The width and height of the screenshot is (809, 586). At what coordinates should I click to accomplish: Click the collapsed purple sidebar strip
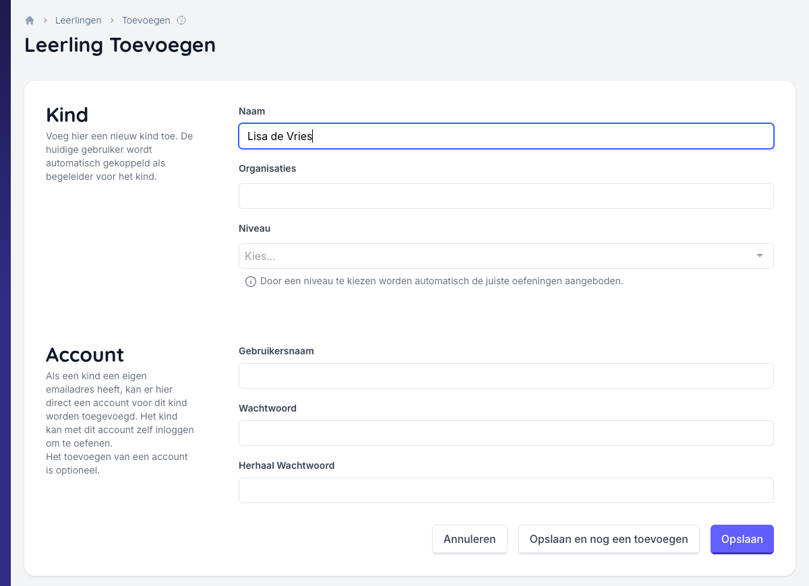(x=5, y=293)
